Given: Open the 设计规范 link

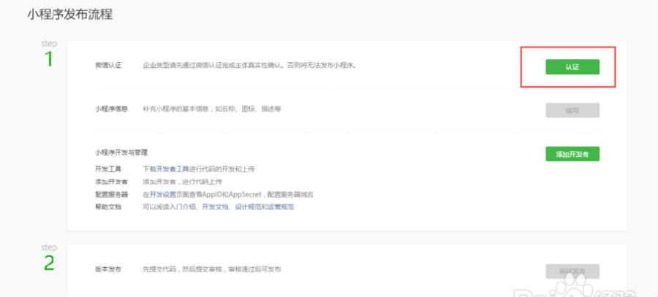Looking at the screenshot, I should 248,207.
